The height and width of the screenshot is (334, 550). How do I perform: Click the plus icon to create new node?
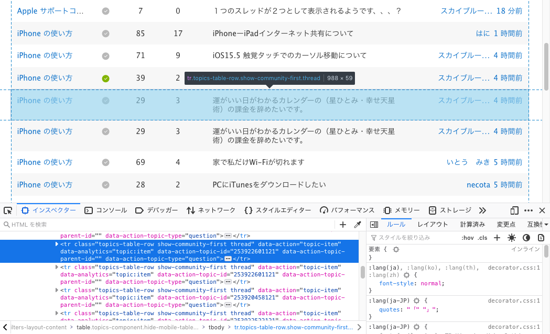[343, 225]
